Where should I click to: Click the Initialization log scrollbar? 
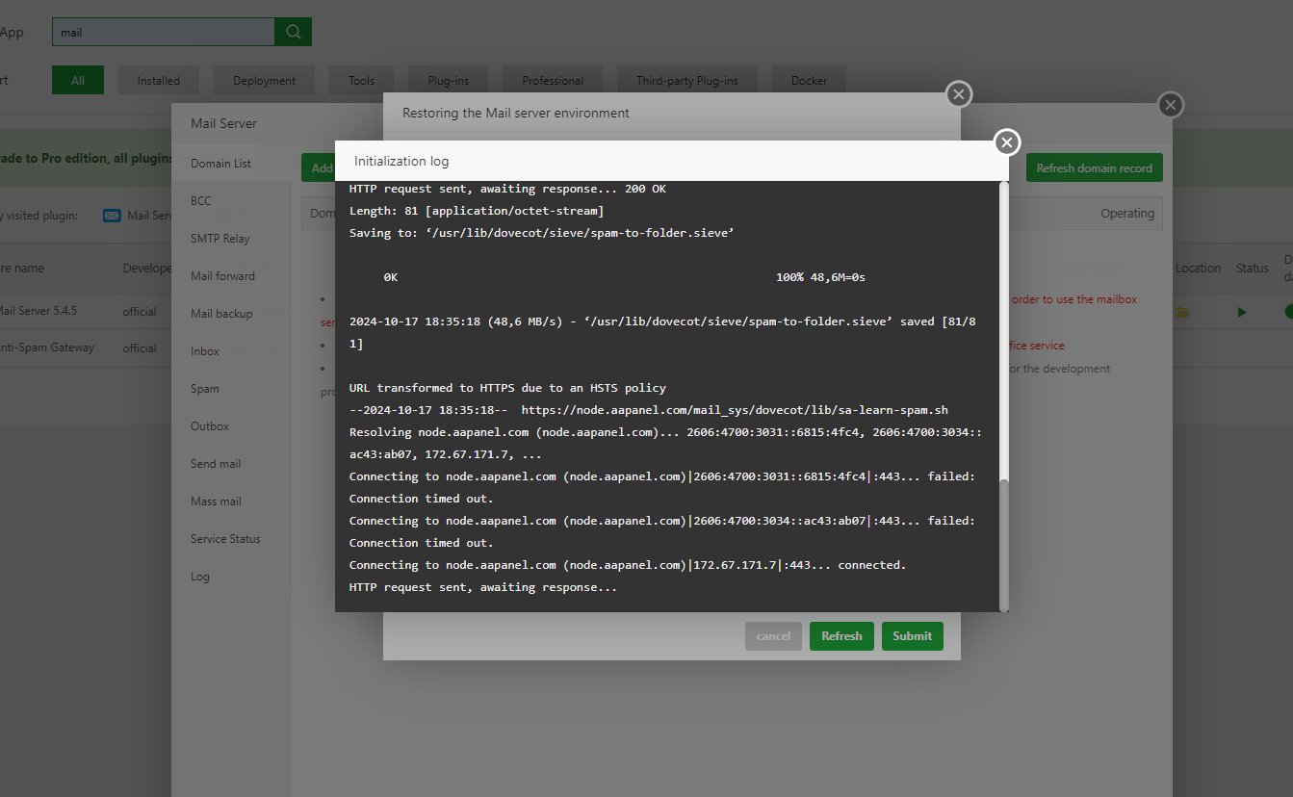point(1004,544)
